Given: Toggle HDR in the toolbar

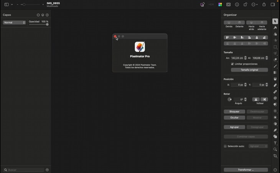Looking at the screenshot, I should (x=211, y=5).
